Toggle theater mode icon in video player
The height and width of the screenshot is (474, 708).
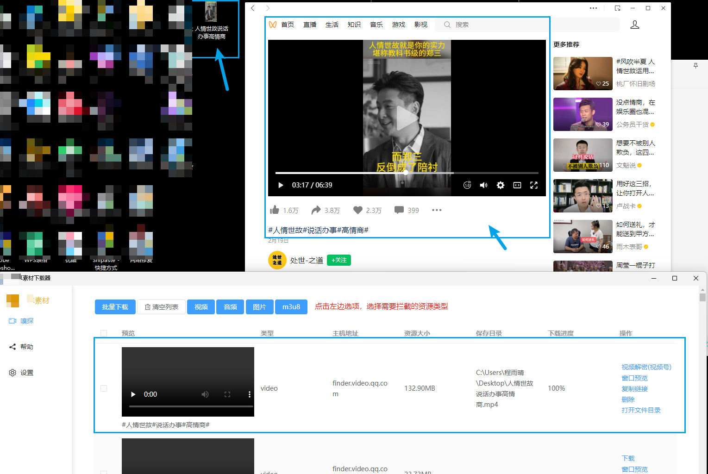[517, 185]
